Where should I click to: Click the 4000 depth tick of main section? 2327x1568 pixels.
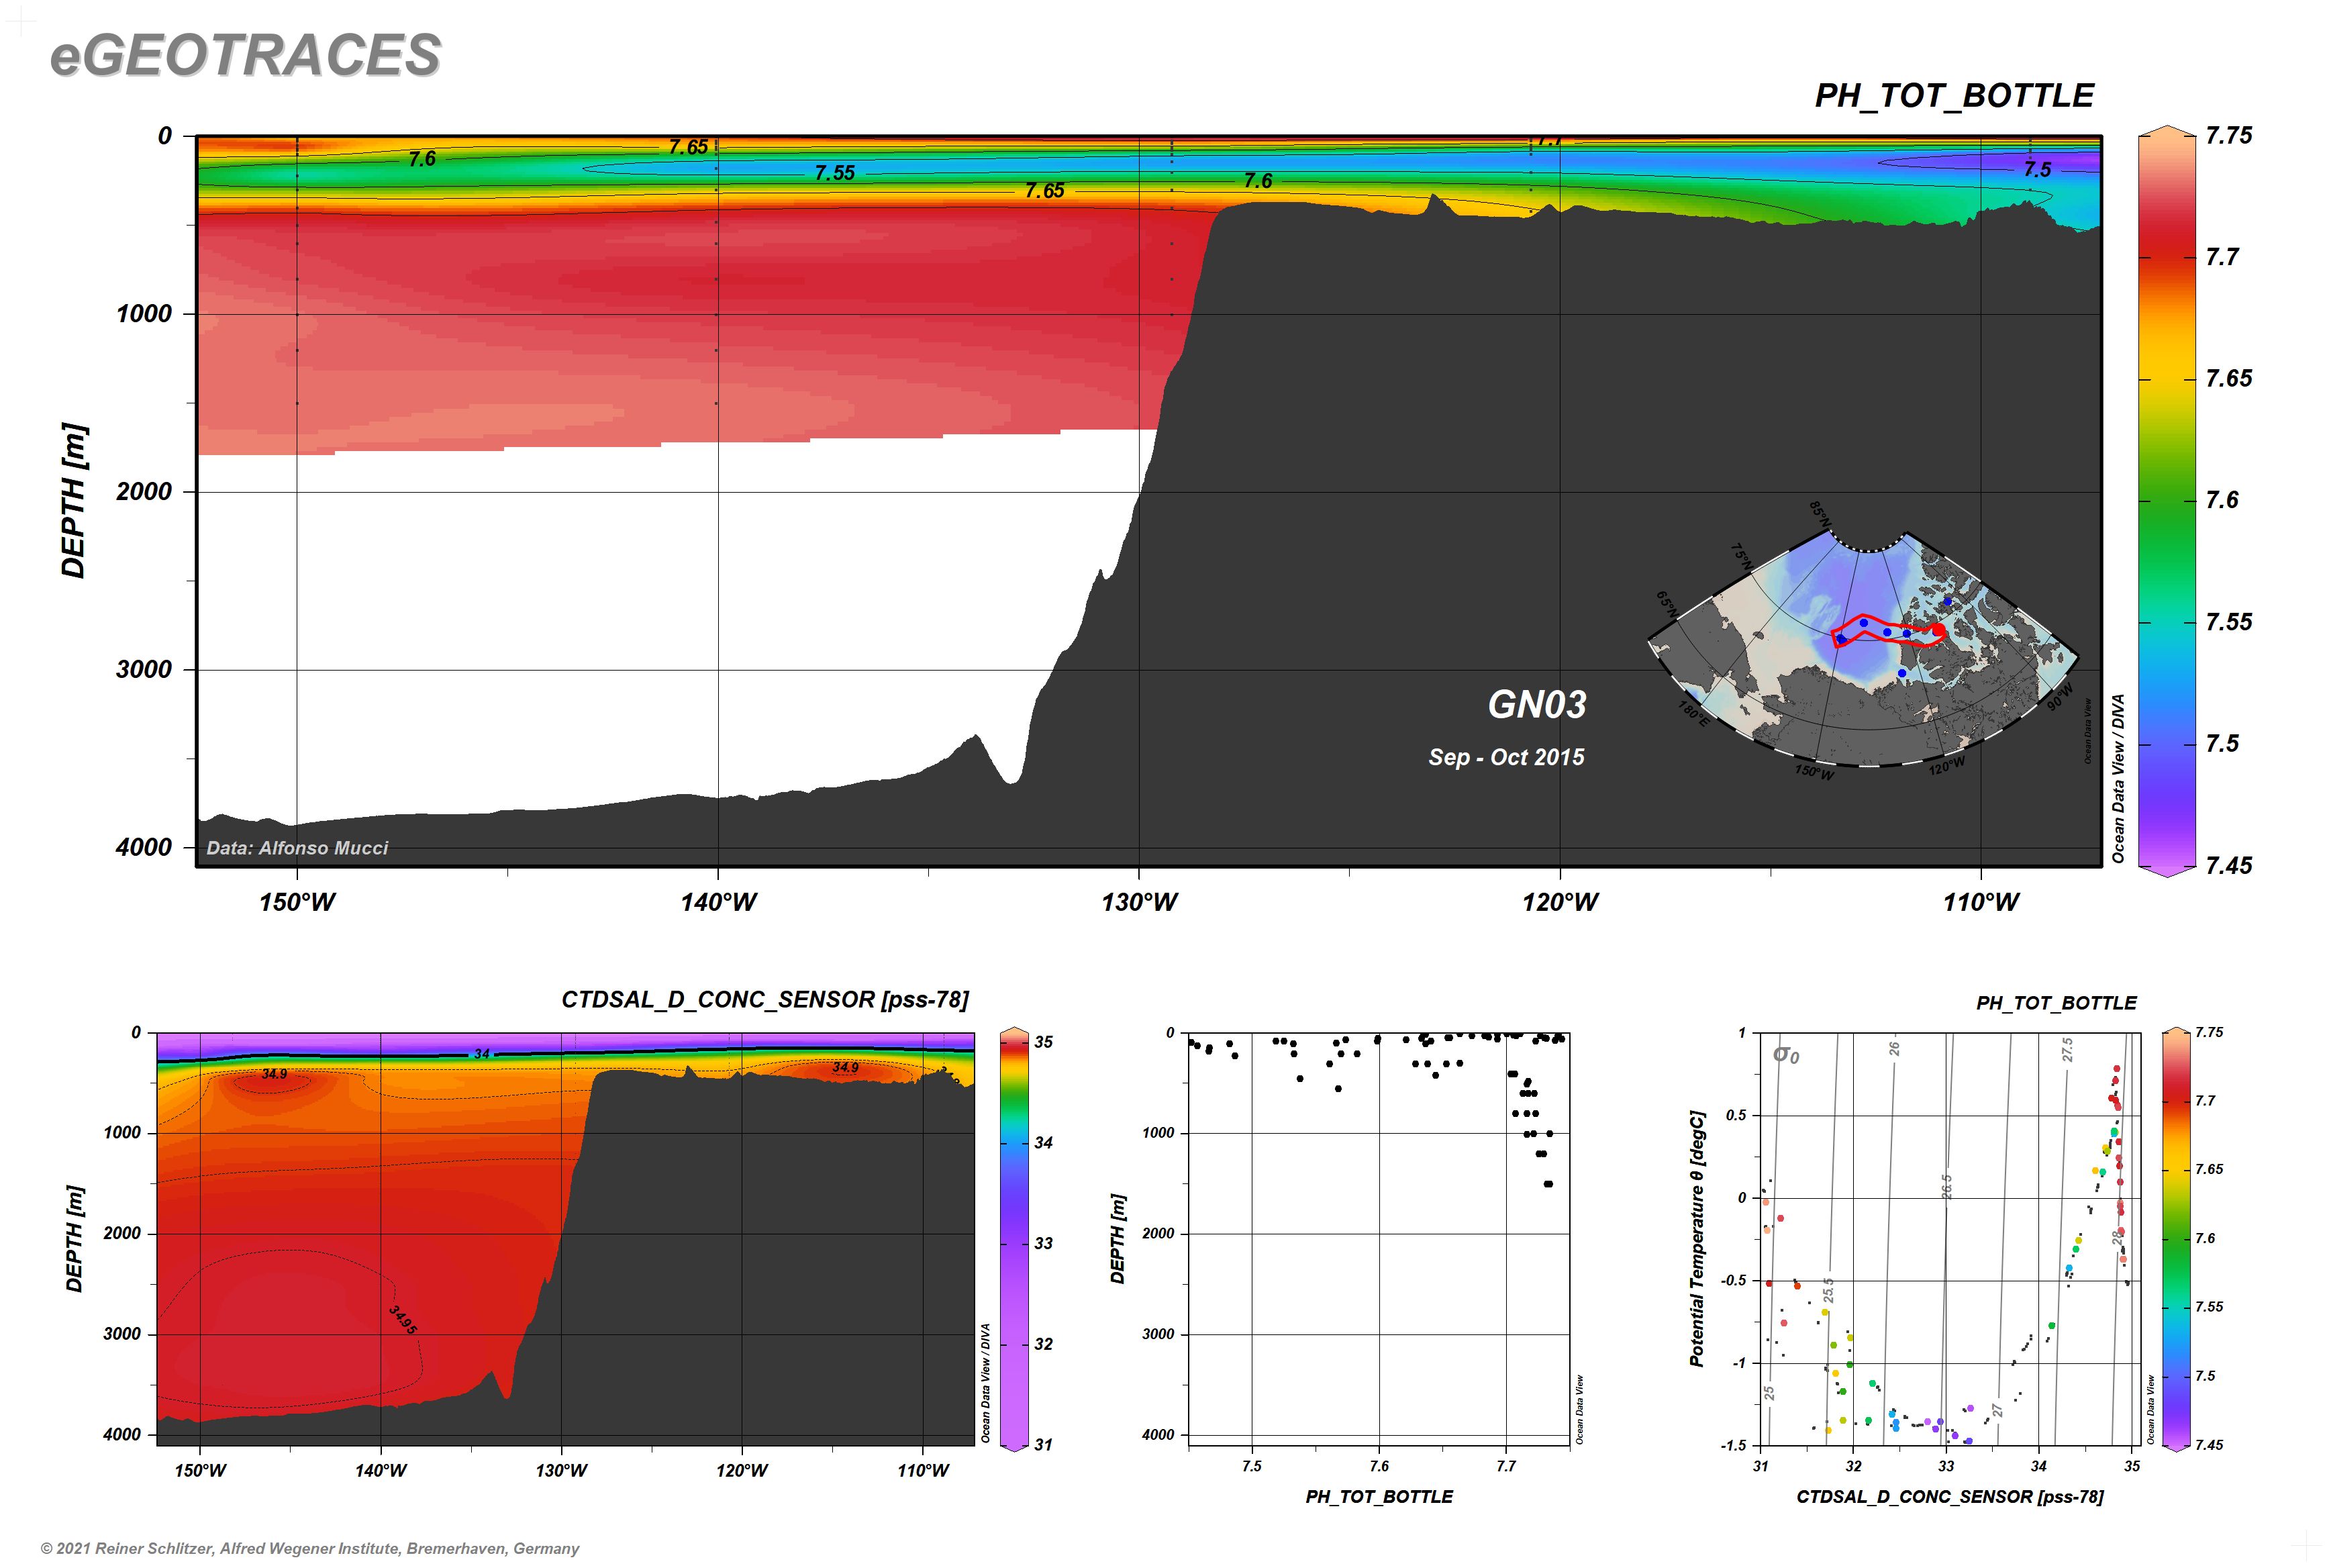[143, 848]
